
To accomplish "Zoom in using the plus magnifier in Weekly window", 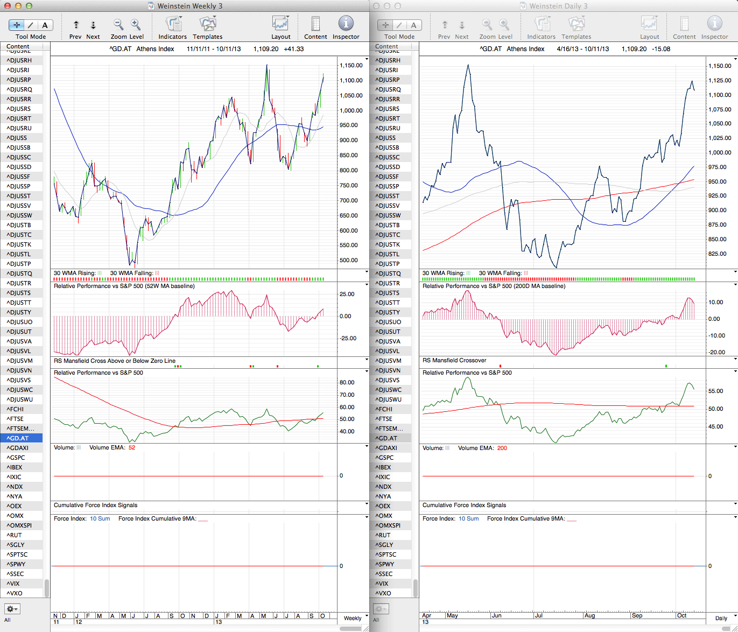I will coord(136,25).
